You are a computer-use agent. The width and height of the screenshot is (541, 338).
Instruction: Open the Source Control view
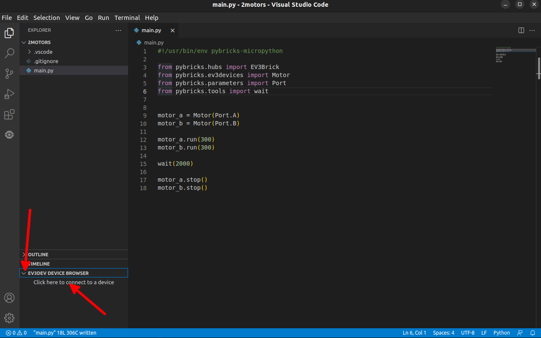tap(9, 74)
